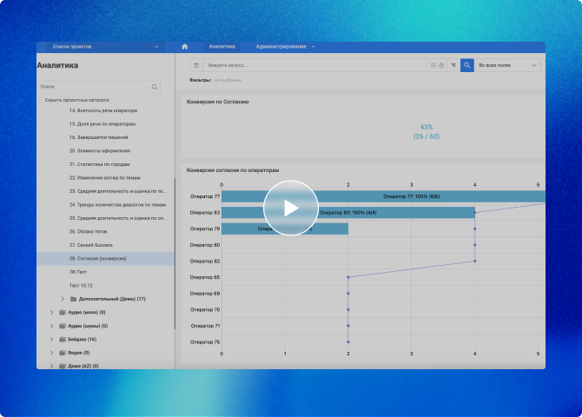Image resolution: width=582 pixels, height=417 pixels.
Task: Select '15. Доля речи по операторам' report
Action: 103,124
